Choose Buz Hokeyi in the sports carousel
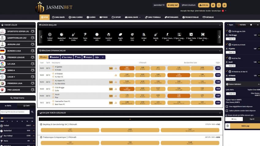This screenshot has width=260, height=146. [x=73, y=36]
